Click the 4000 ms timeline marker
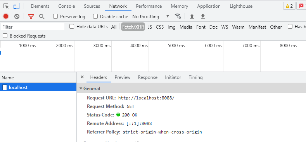The width and height of the screenshot is (306, 142). click(139, 46)
